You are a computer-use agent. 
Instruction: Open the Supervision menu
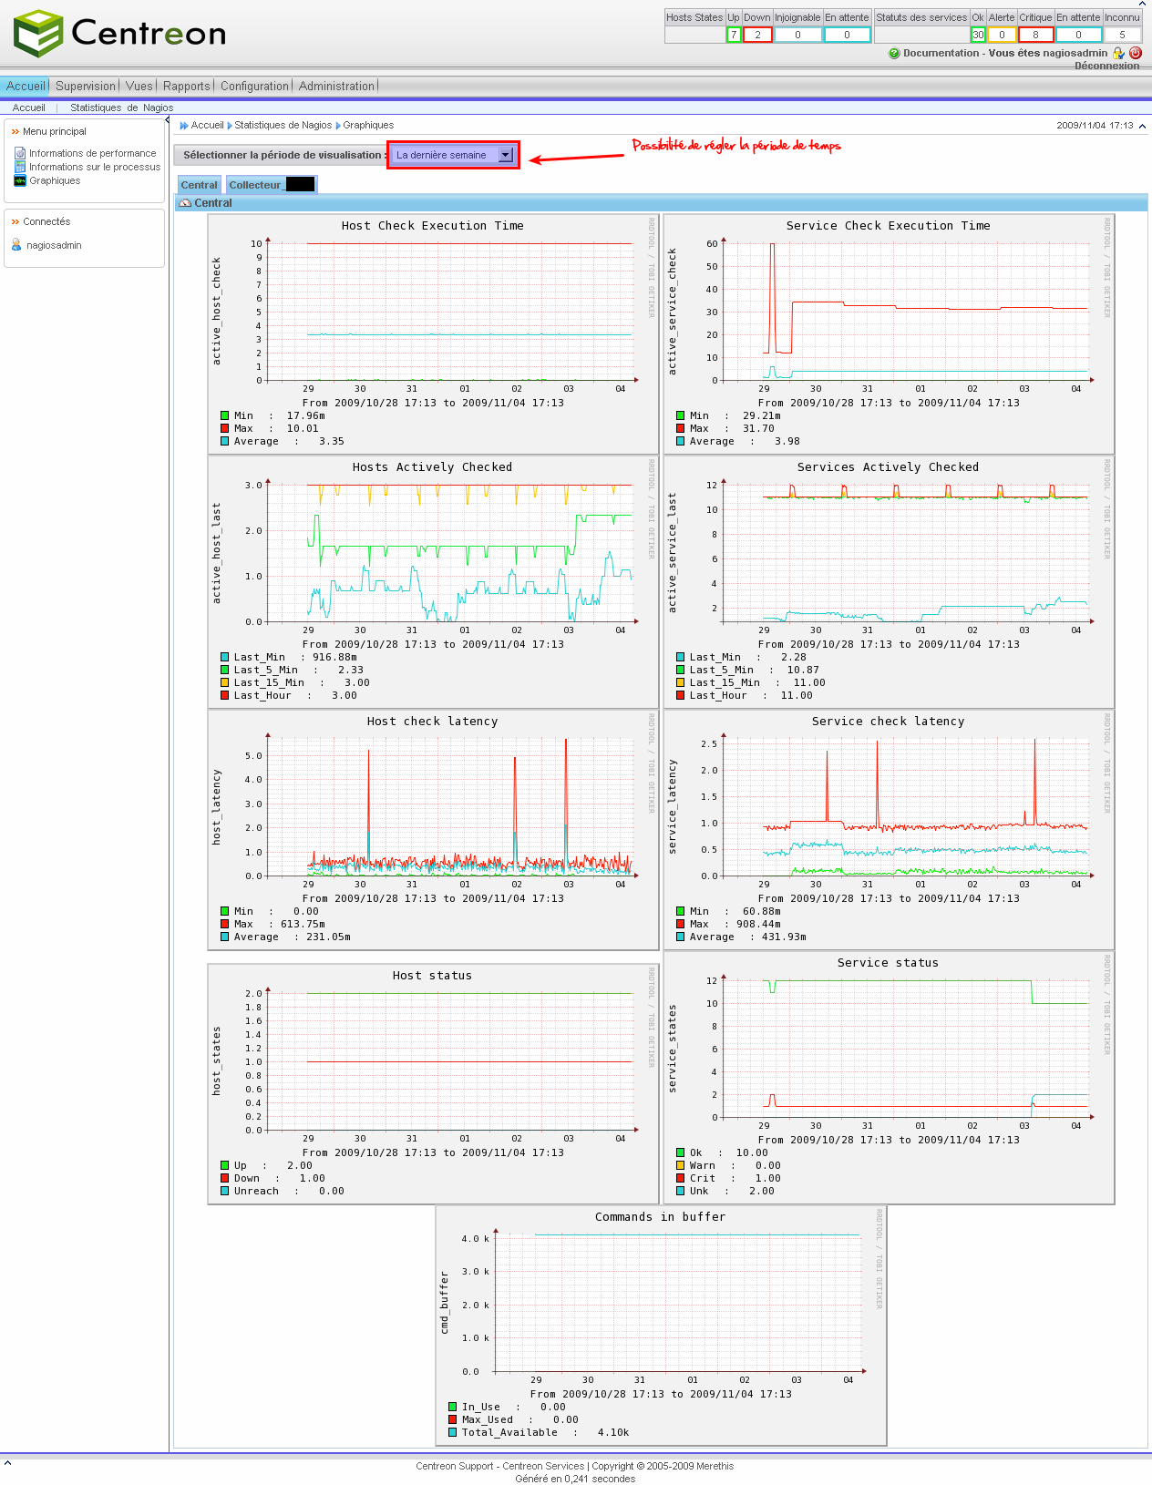coord(85,86)
